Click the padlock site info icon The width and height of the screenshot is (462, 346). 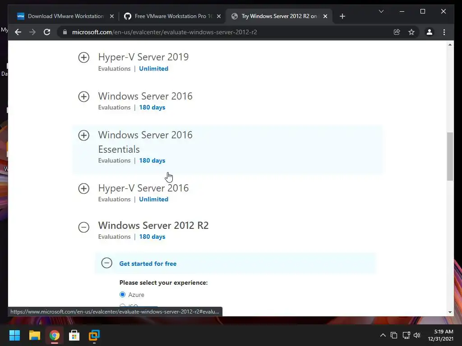[x=65, y=32]
